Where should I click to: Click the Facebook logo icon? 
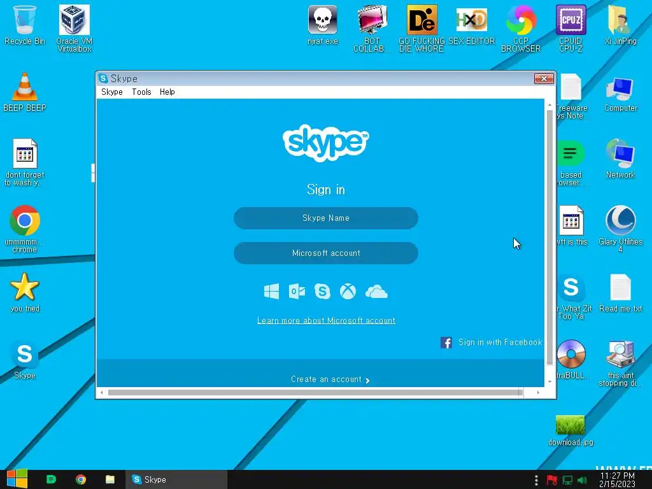(x=446, y=343)
